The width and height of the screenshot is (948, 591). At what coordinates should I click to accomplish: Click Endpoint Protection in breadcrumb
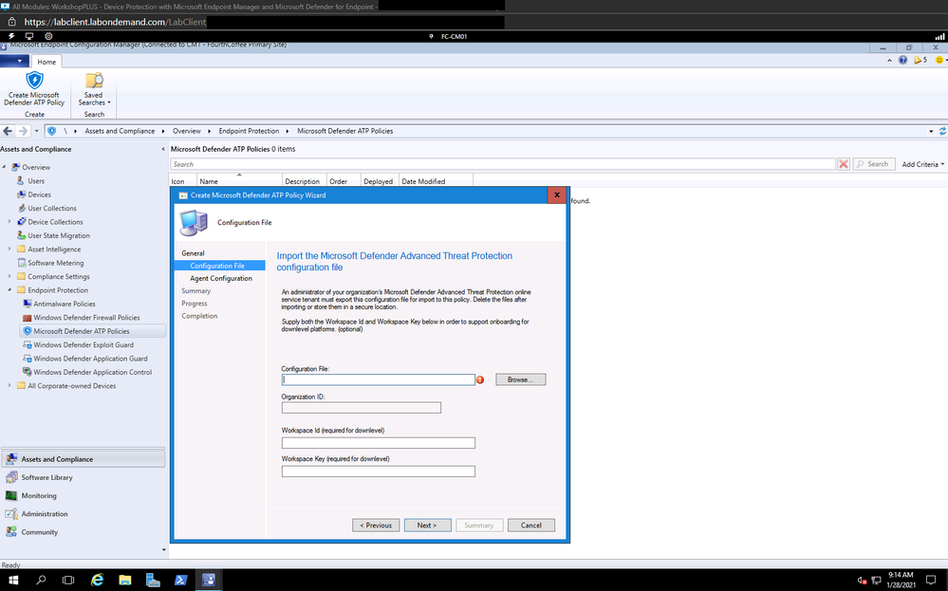pos(249,131)
